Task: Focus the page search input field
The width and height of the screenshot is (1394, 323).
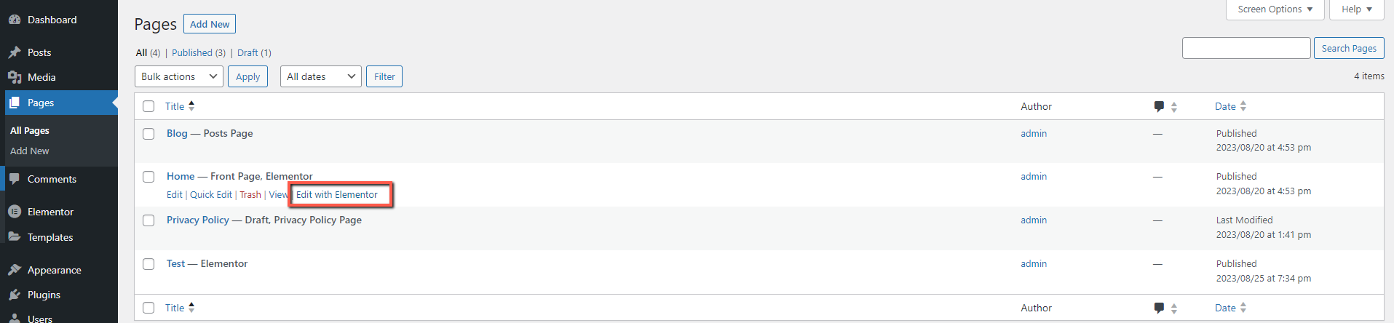Action: coord(1246,48)
